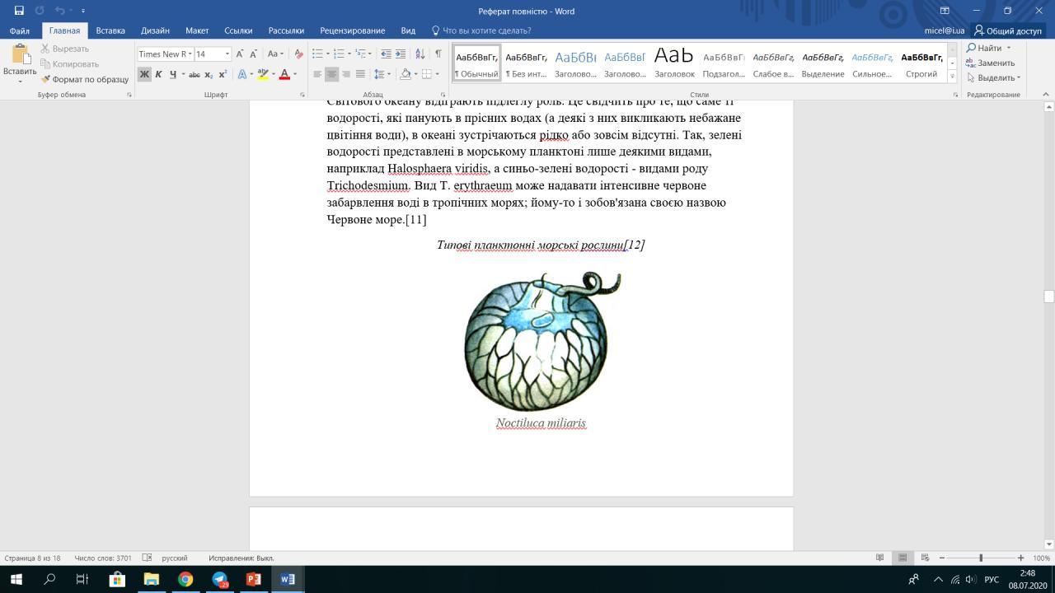Toggle bold formatting
The height and width of the screenshot is (593, 1055).
tap(144, 74)
